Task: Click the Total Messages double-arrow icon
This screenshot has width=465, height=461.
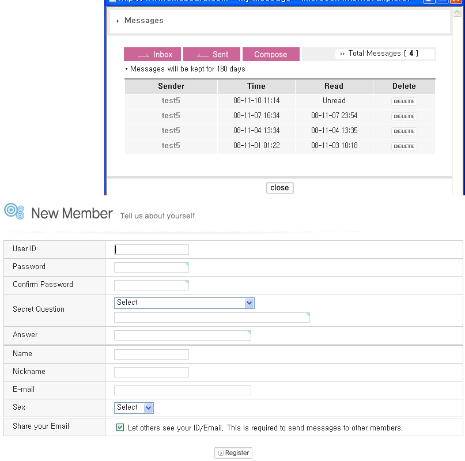Action: click(342, 54)
